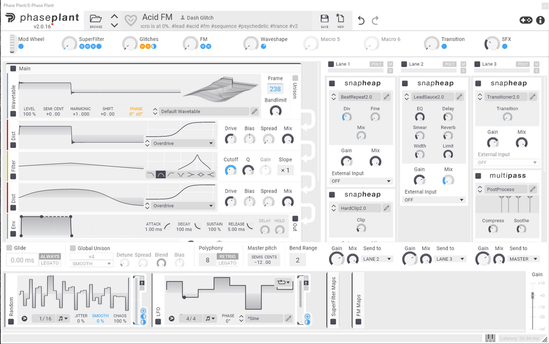Open Lane 2 External Input dropdown
The height and width of the screenshot is (344, 549).
(434, 200)
